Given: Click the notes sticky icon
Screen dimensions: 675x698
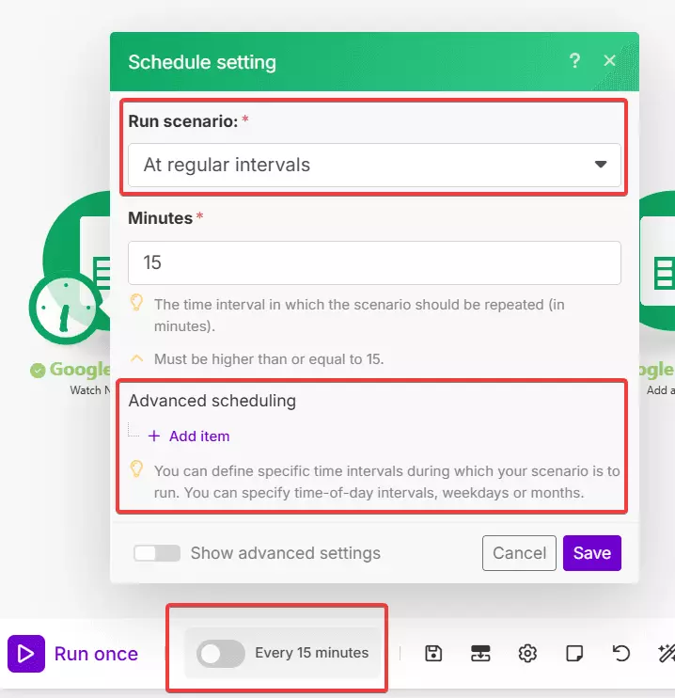Looking at the screenshot, I should click(574, 654).
